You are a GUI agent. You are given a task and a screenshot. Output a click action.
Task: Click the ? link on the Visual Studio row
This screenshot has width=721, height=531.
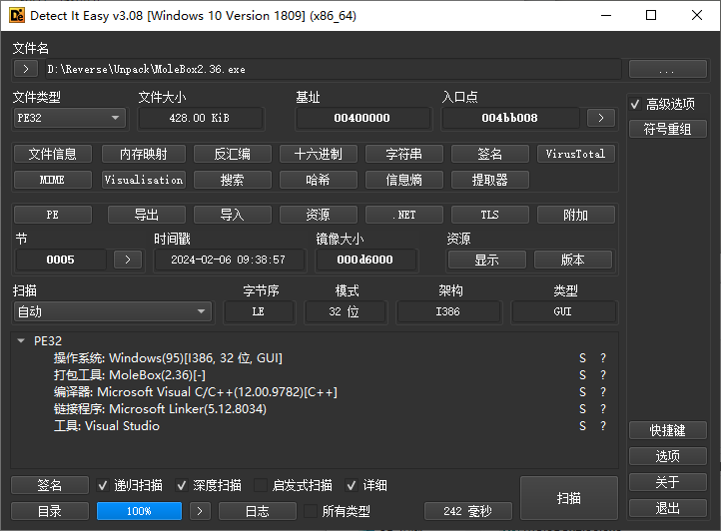click(603, 426)
